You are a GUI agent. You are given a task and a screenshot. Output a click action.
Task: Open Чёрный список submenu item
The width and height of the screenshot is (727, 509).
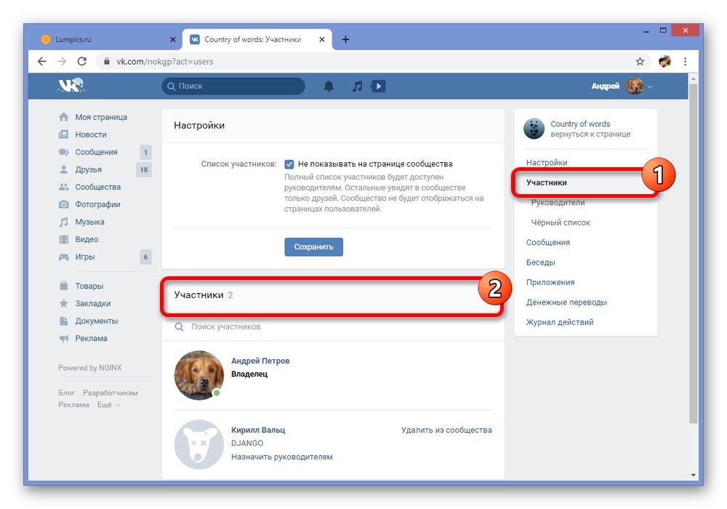(561, 223)
